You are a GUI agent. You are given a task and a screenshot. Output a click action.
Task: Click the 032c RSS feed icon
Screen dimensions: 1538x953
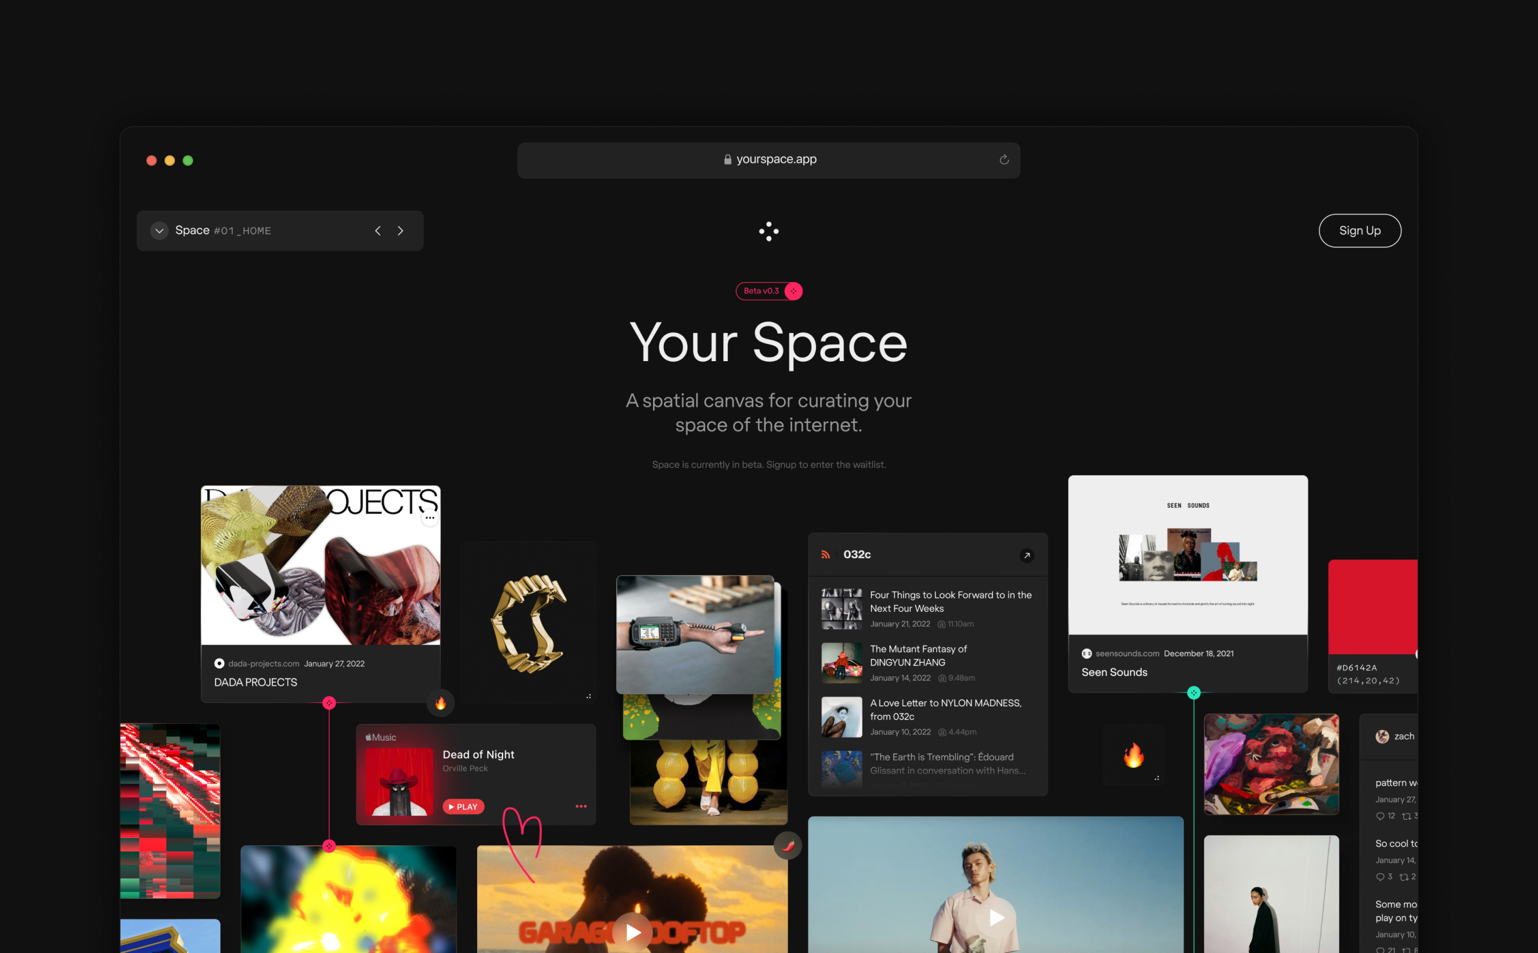tap(825, 554)
